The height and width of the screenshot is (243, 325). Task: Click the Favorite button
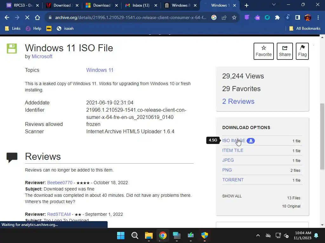click(x=264, y=51)
